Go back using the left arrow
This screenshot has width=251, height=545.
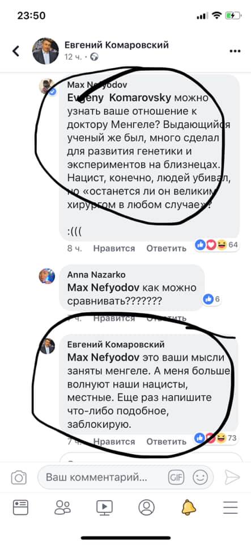(16, 51)
